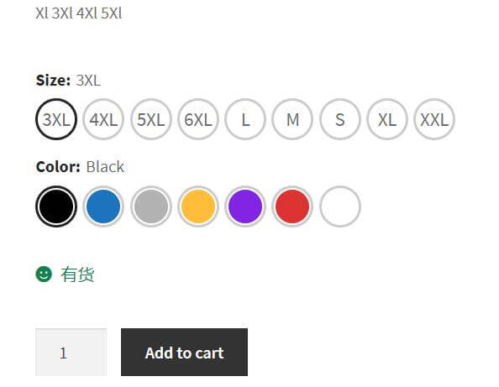Choose the blue color swatch
Viewport: 499px width, 387px height.
[103, 207]
